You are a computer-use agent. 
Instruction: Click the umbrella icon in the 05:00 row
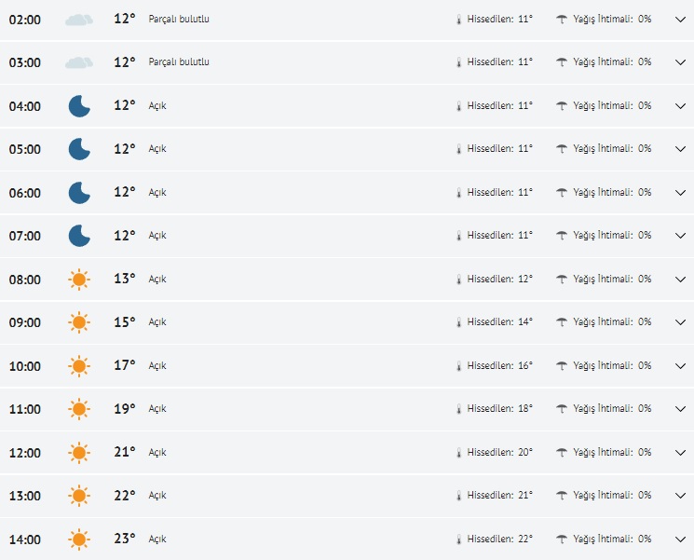point(562,149)
